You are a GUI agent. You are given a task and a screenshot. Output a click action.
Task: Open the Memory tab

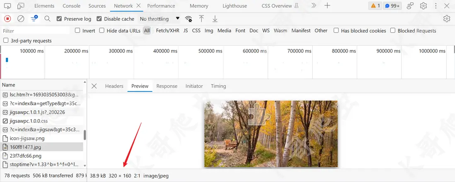coord(199,6)
